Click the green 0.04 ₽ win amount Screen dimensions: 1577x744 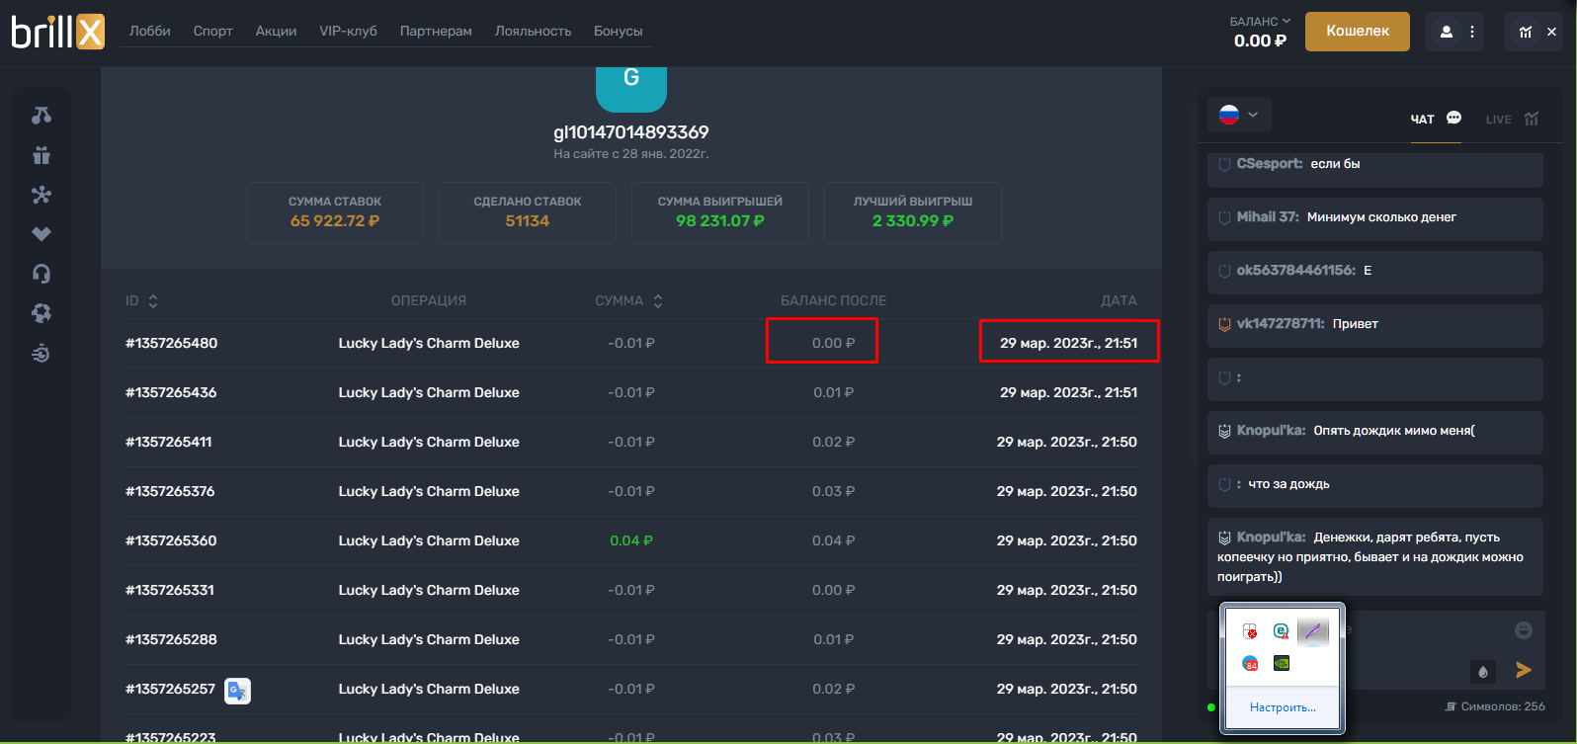click(631, 540)
